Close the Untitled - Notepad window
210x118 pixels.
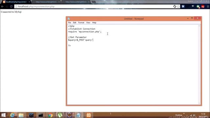[x=198, y=18]
